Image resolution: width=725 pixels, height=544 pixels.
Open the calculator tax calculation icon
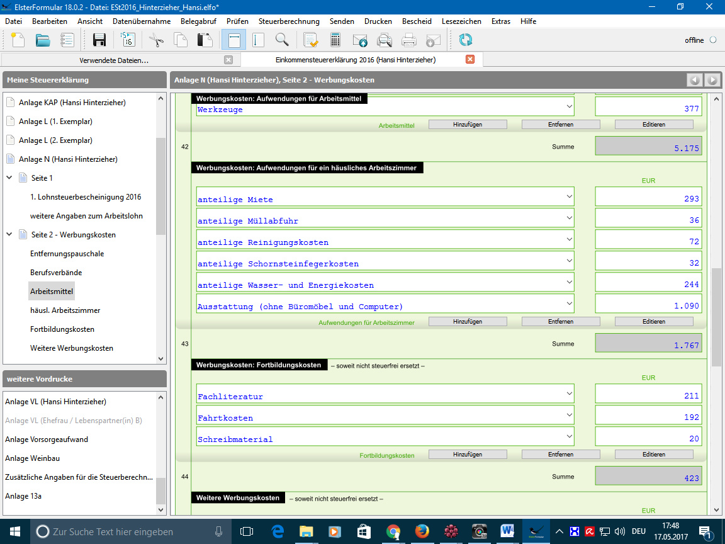(x=335, y=40)
